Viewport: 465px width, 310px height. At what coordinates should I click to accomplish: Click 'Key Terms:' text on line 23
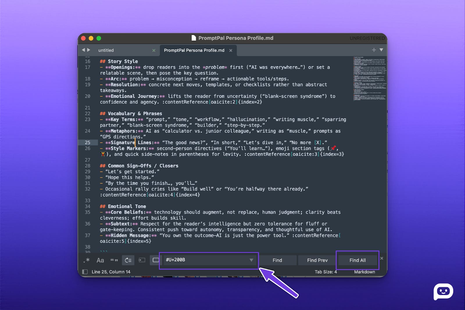coord(124,120)
